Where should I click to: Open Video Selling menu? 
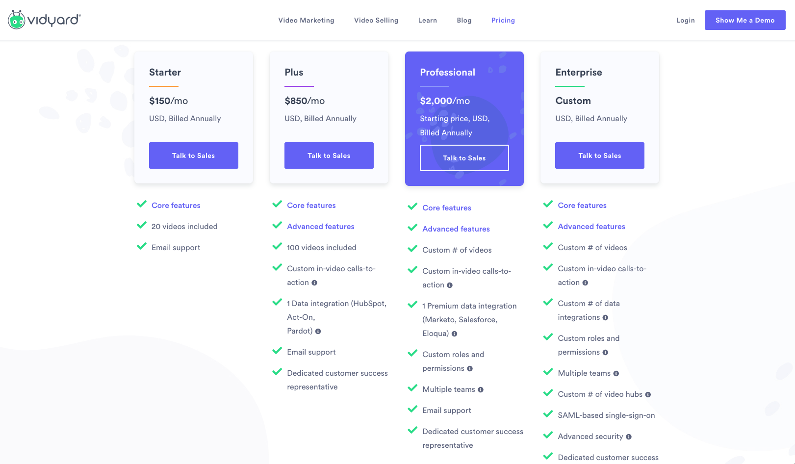tap(376, 20)
